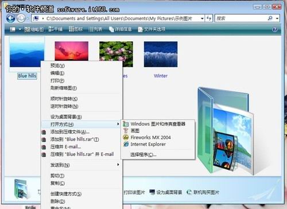
Task: Click the archive icon beside 添加到 "Blue hills.rar"
Action: 44,140
